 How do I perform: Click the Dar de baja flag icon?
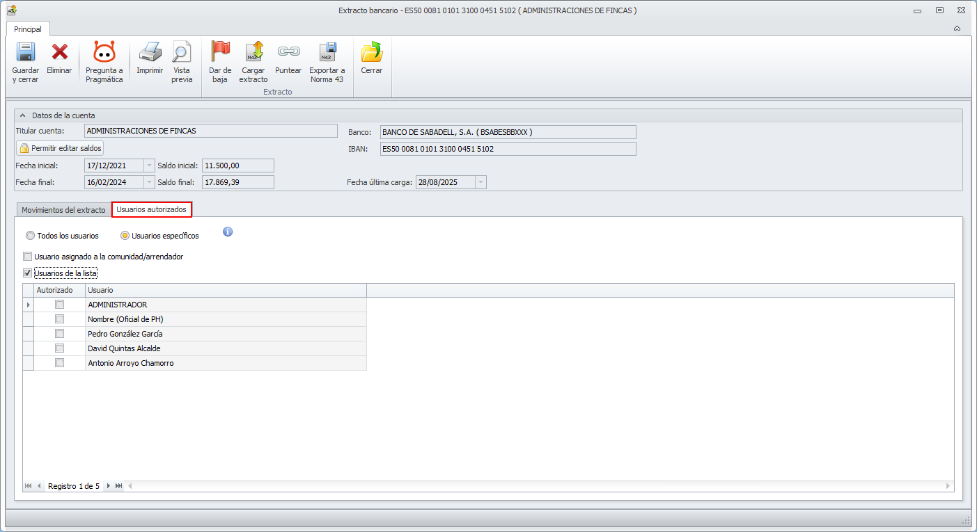click(x=220, y=52)
